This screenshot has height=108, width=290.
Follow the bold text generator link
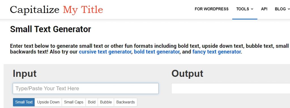point(157,52)
